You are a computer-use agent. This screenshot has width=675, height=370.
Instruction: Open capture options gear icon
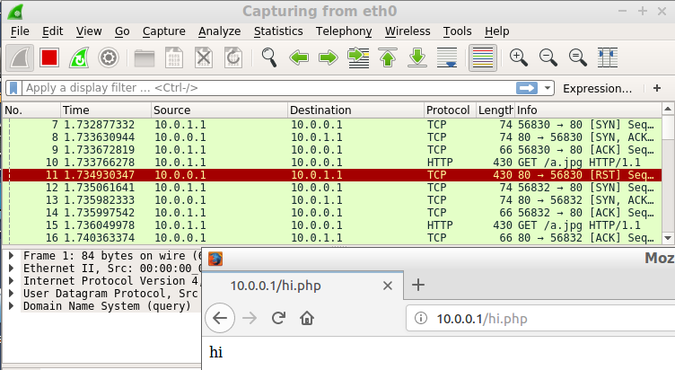point(108,58)
